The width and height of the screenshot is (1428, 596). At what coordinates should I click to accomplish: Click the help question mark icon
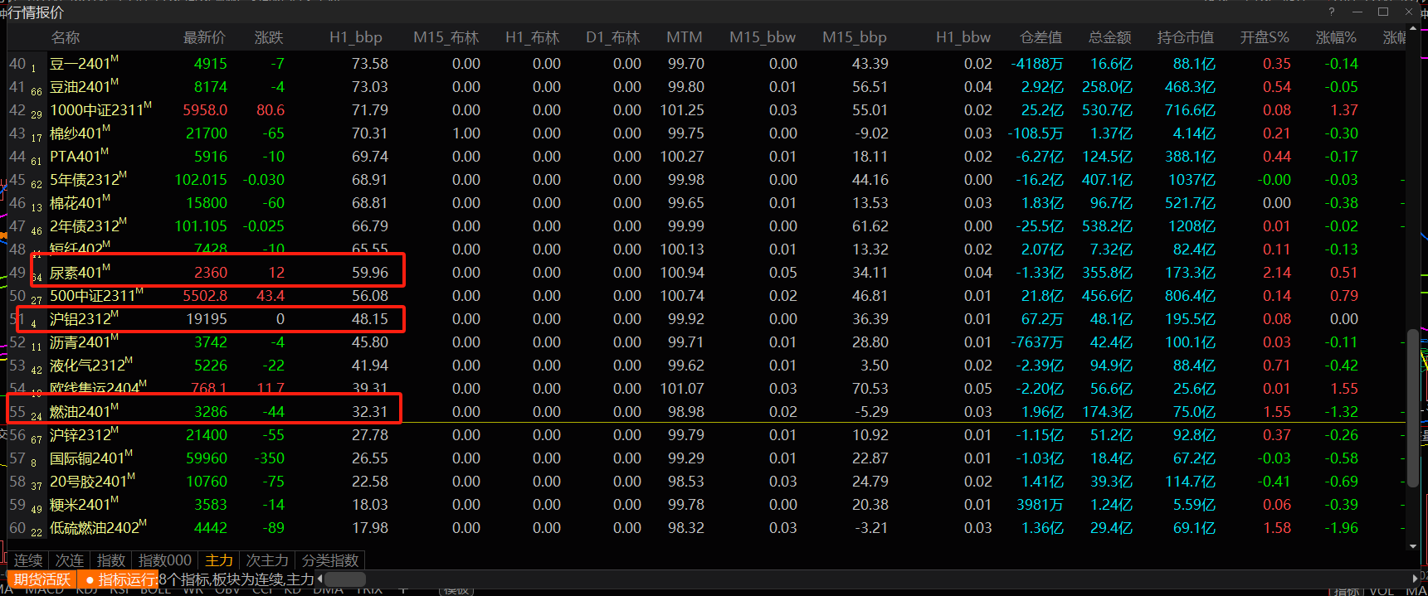(x=1332, y=12)
